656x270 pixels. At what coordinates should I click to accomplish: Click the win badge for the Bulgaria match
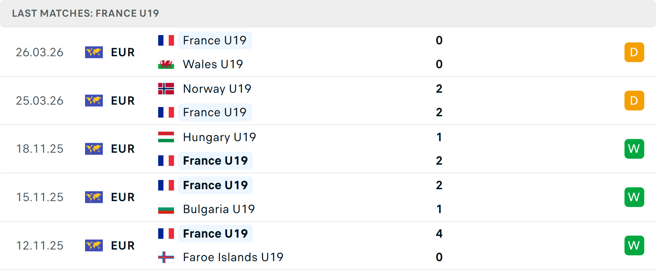pyautogui.click(x=634, y=197)
